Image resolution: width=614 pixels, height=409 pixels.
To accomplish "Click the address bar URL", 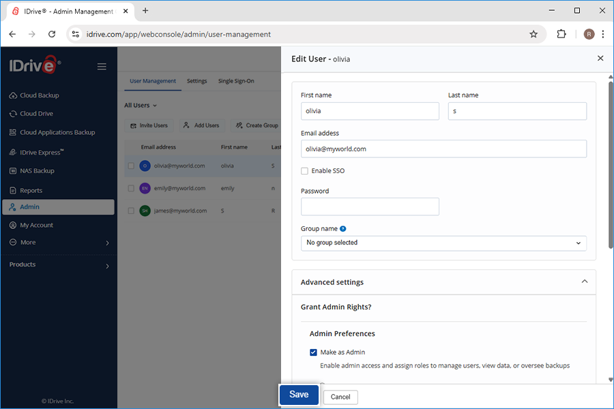I will click(x=179, y=35).
